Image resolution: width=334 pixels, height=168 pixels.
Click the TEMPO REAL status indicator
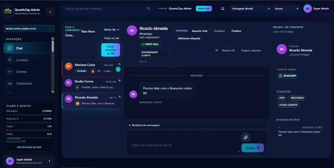click(x=150, y=44)
